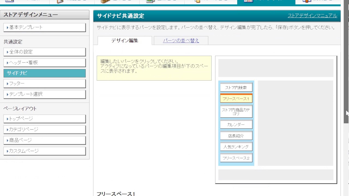Open the カスタムページ layout page

tap(44, 151)
